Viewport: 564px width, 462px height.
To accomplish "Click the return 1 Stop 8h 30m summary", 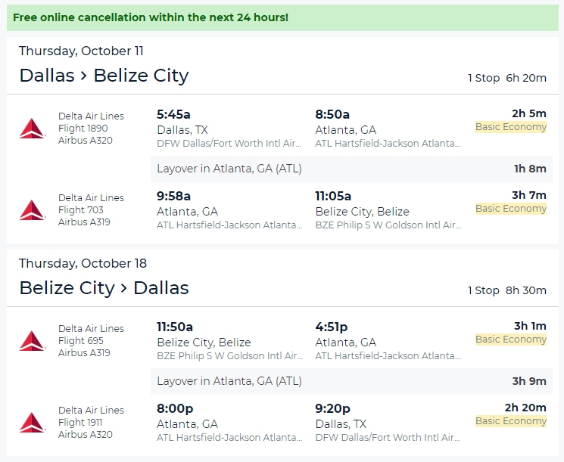I will 507,290.
